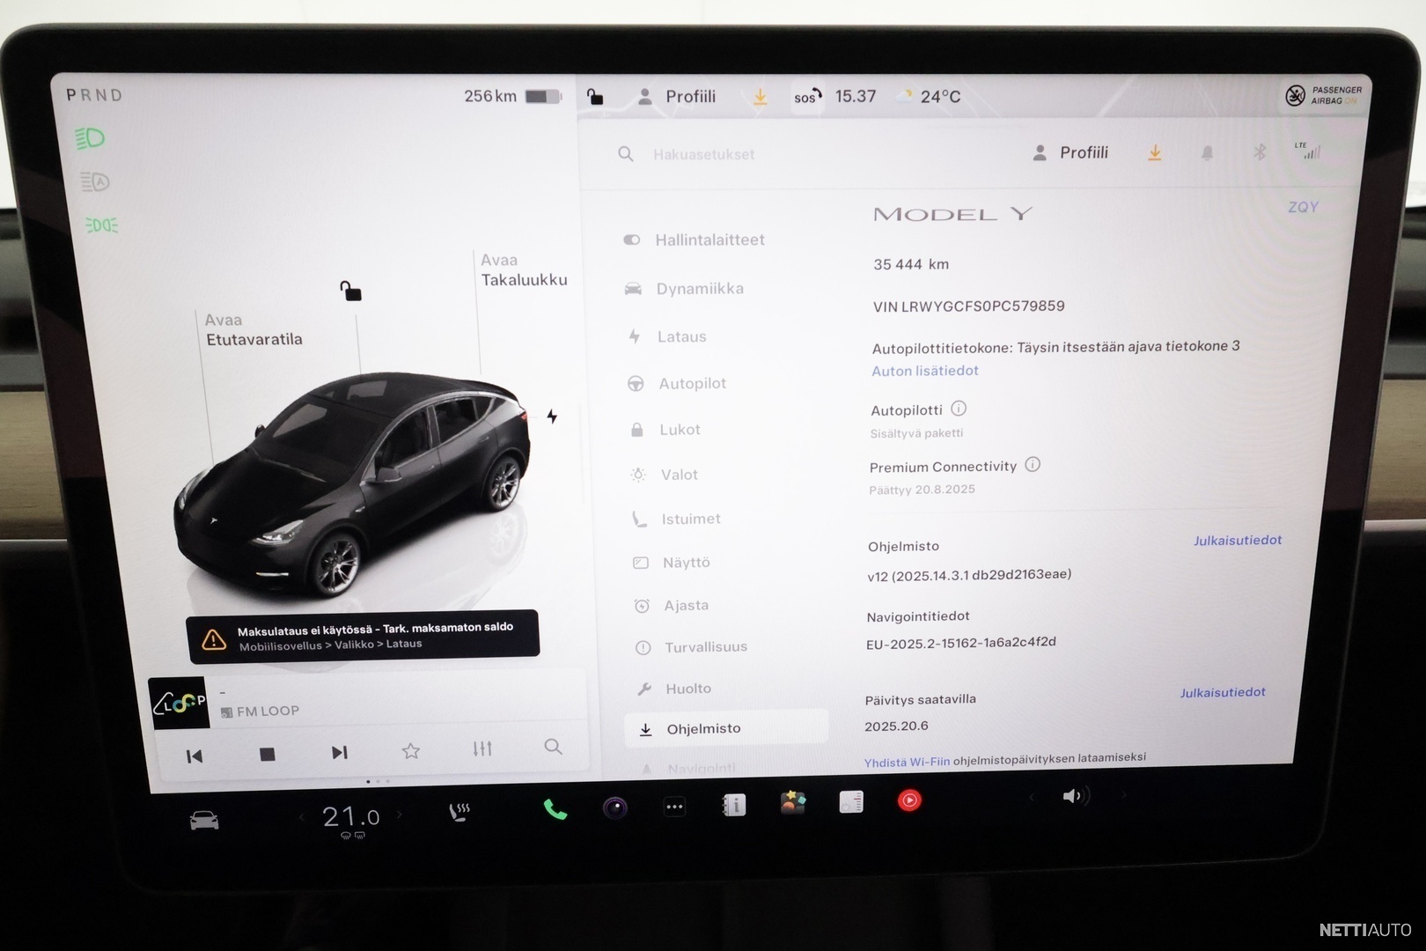1426x951 pixels.
Task: Open the rear trunk (Takaluukku)
Action: pyautogui.click(x=524, y=270)
